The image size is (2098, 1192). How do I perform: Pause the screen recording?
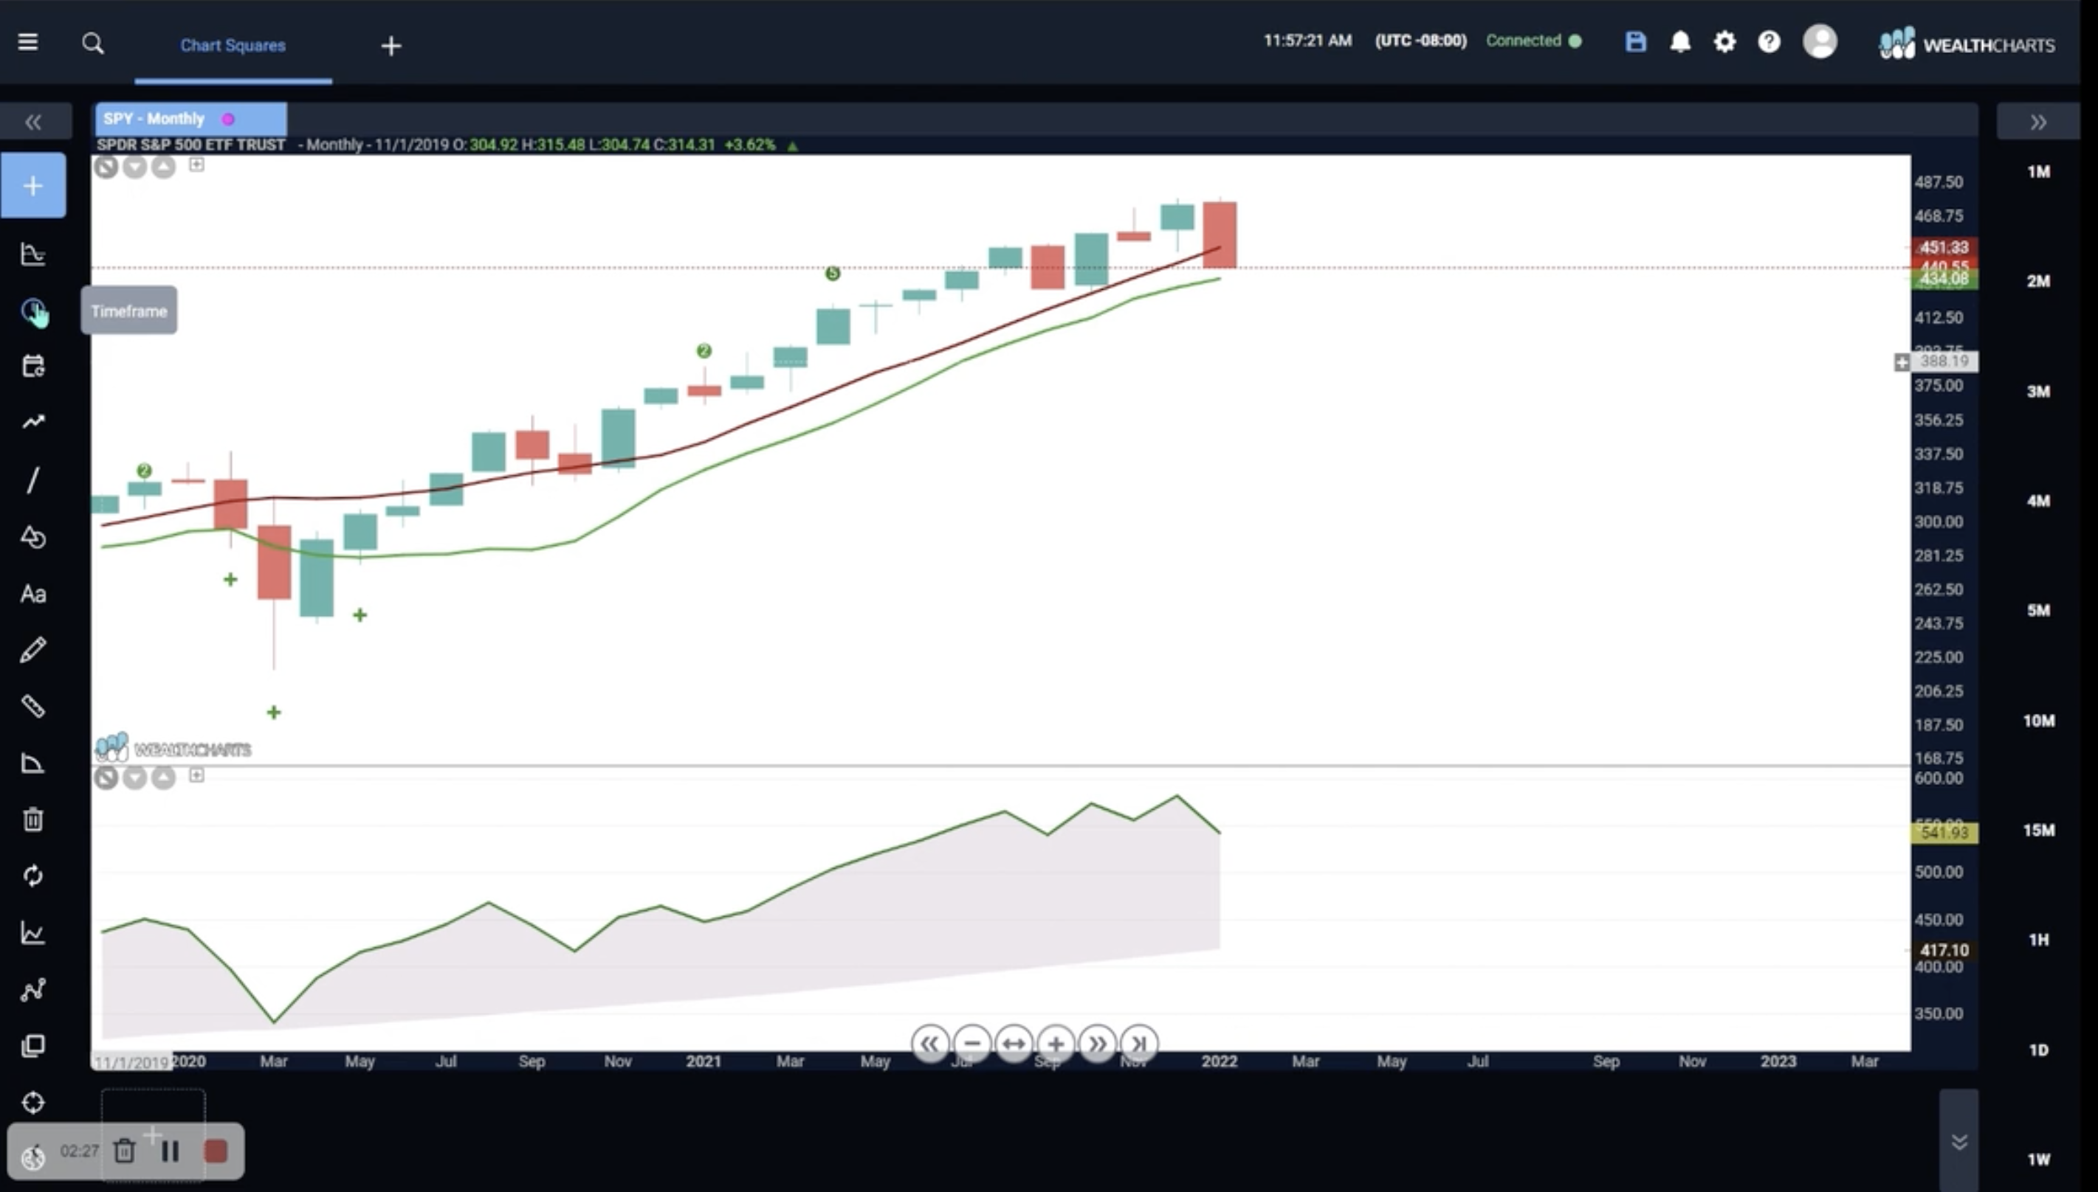pos(171,1152)
